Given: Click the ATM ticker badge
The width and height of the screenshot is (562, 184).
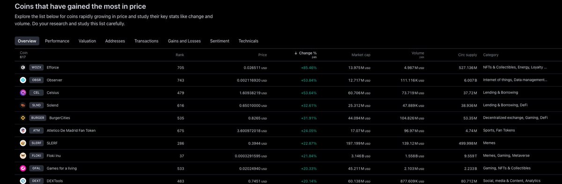Looking at the screenshot, I should 36,130.
